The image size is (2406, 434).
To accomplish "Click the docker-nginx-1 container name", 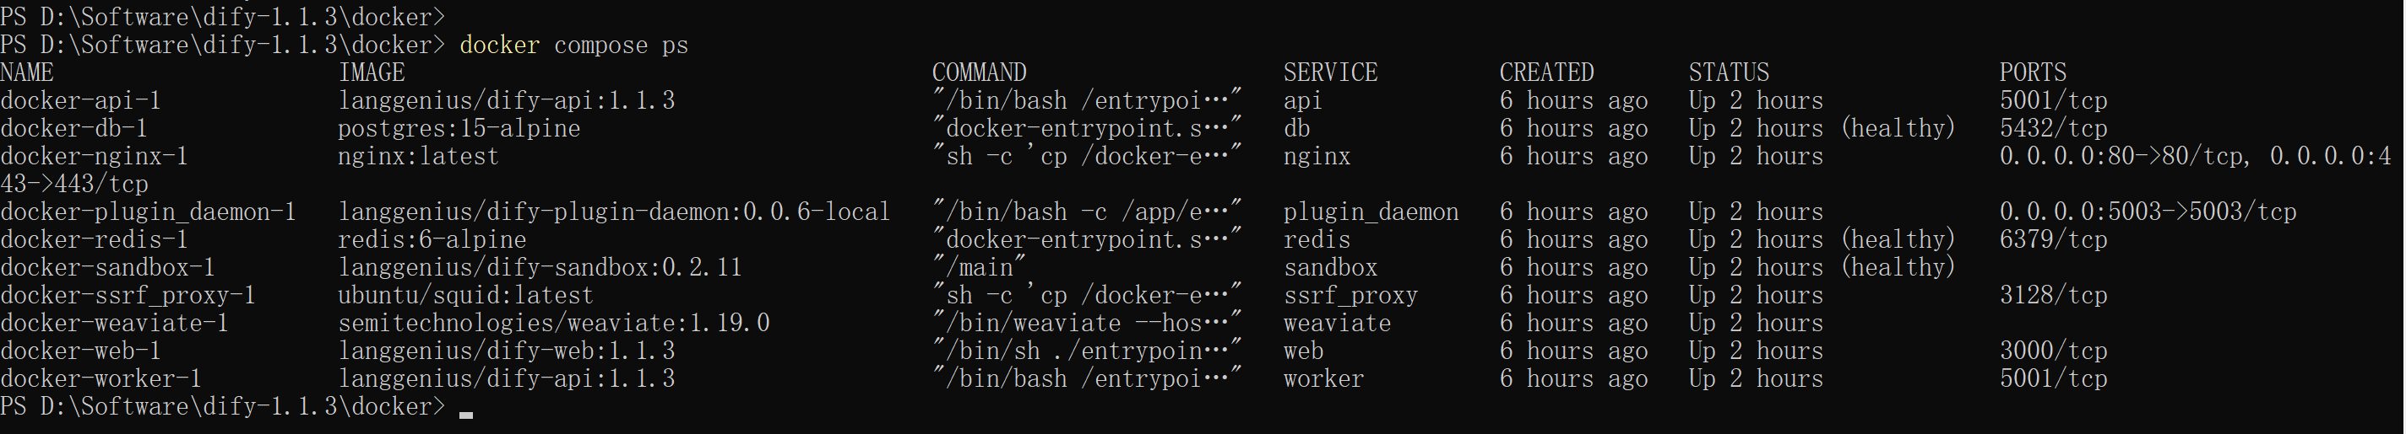I will coord(94,157).
